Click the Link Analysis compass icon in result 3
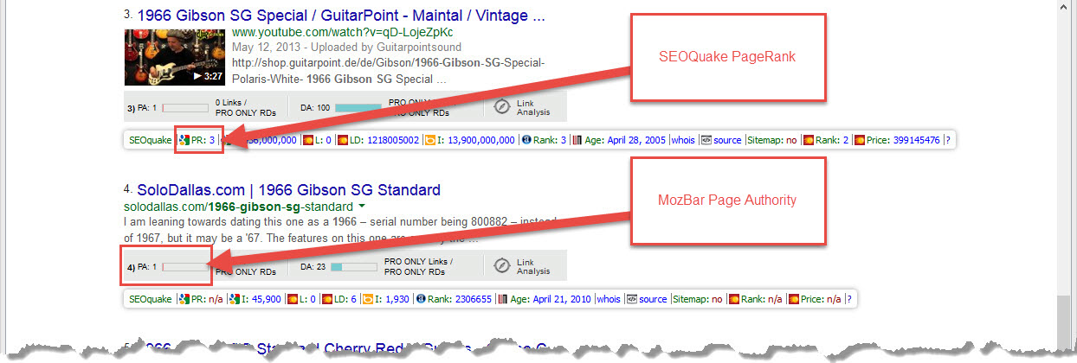The height and width of the screenshot is (363, 1077). click(501, 106)
